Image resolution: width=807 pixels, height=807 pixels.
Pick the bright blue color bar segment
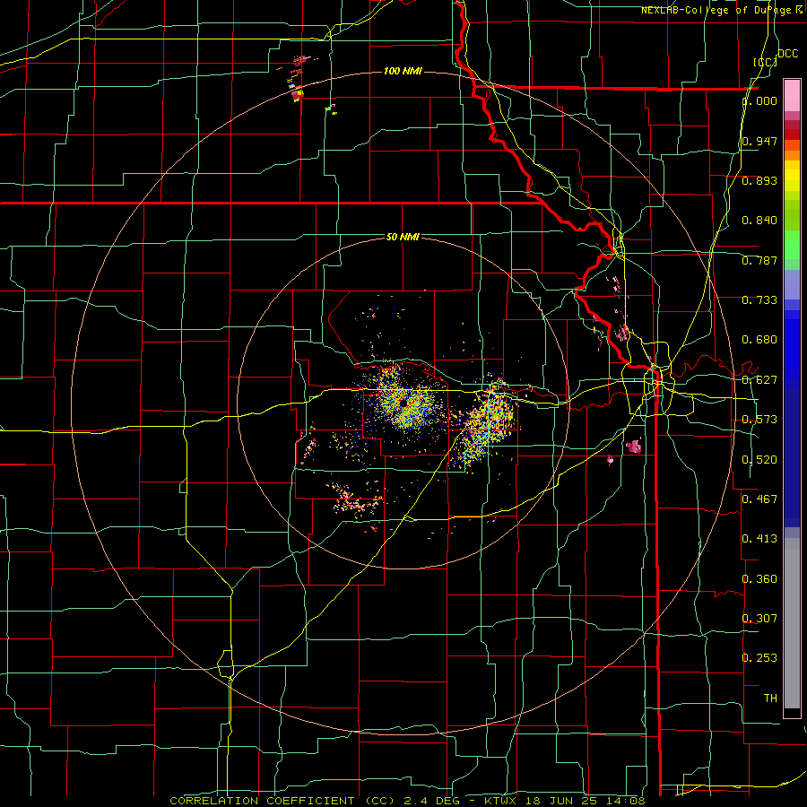point(792,345)
